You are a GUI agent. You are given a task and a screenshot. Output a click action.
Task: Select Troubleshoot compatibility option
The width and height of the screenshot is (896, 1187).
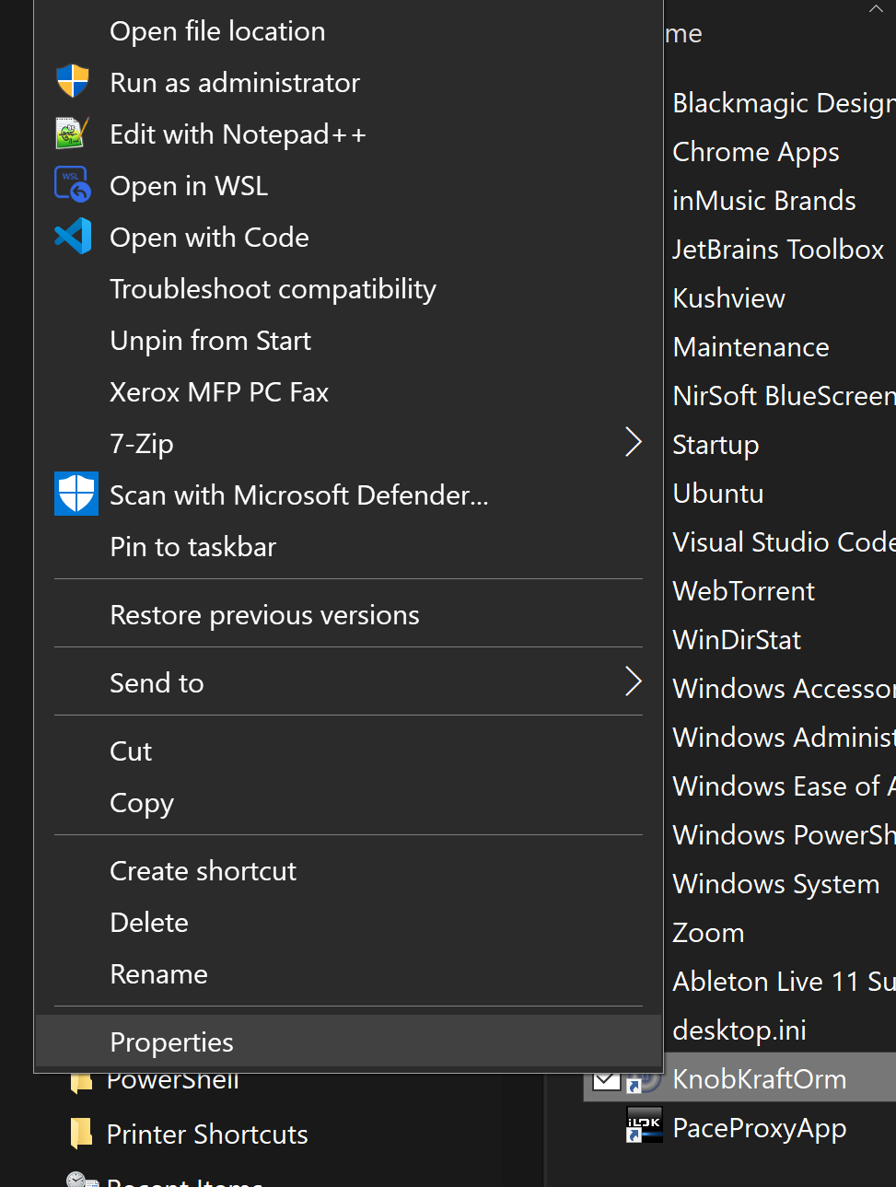[x=273, y=289]
